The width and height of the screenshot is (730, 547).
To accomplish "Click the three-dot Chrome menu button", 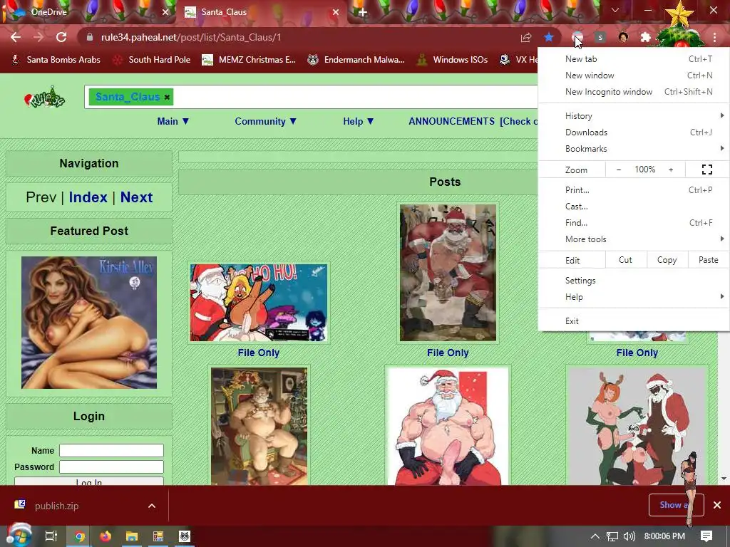I will [714, 37].
